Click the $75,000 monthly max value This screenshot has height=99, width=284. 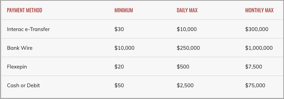[x=255, y=85]
